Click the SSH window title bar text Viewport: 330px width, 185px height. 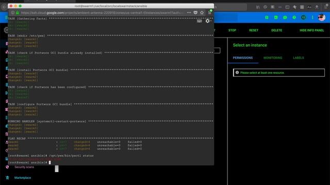coord(111,6)
